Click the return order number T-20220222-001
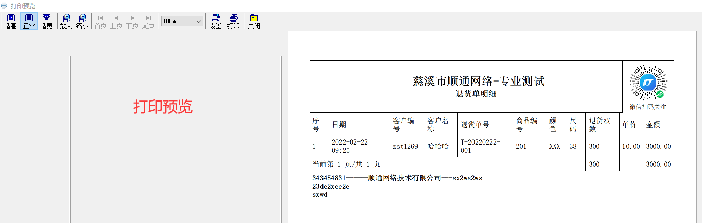This screenshot has width=702, height=223. tap(480, 146)
